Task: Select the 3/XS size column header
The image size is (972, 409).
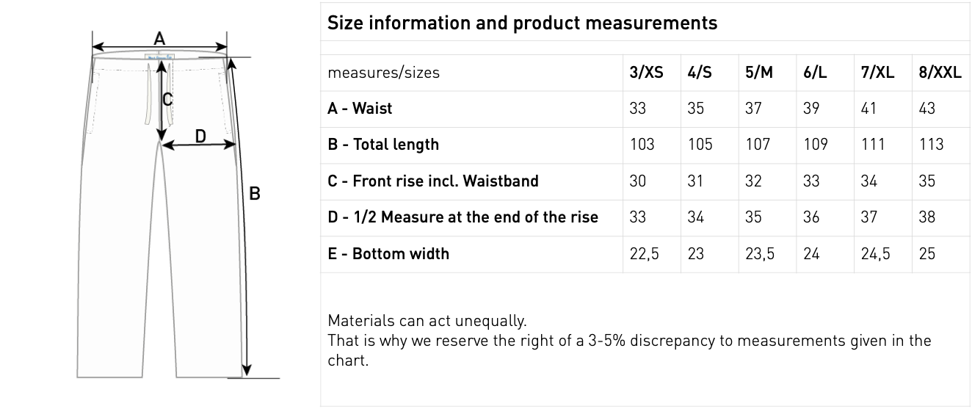Action: click(646, 73)
